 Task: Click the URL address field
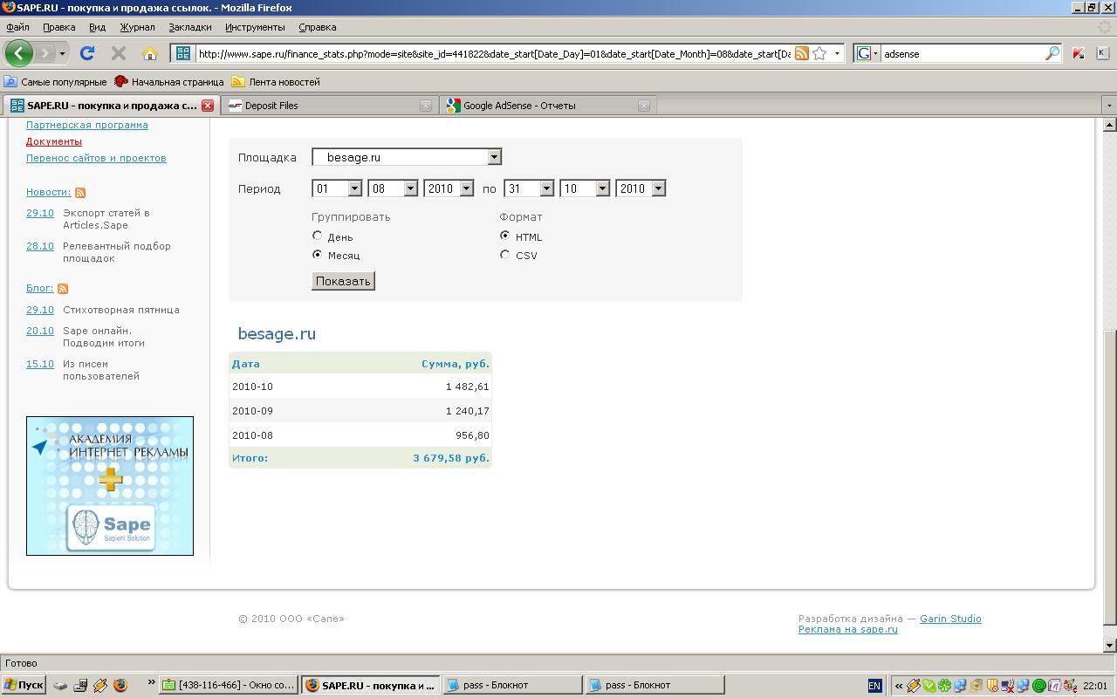[x=494, y=53]
